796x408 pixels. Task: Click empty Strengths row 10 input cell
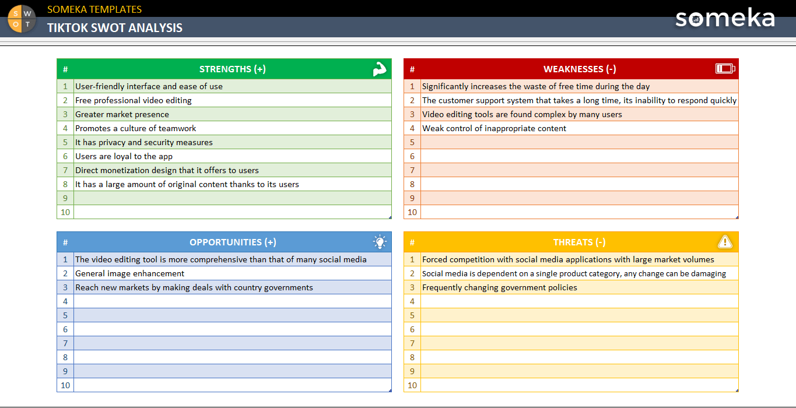[x=233, y=212]
